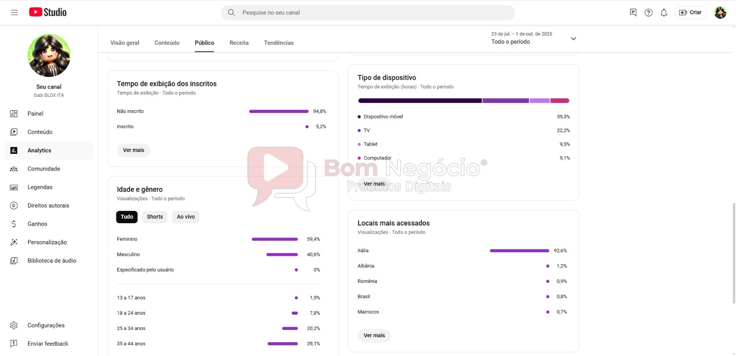Open the help question mark icon

pos(649,13)
